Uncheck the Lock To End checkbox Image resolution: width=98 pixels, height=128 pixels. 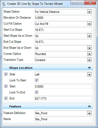click(36, 92)
